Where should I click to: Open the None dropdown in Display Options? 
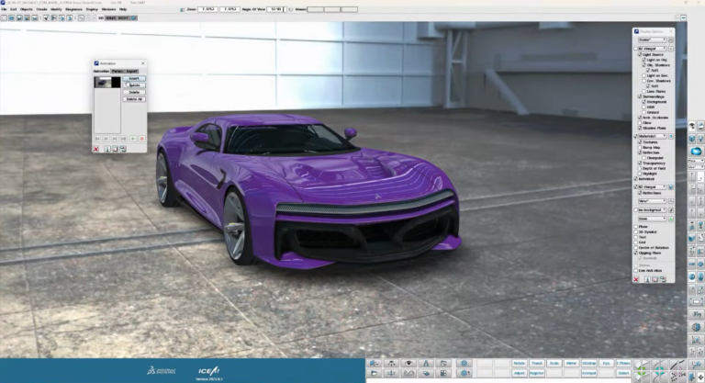[652, 219]
